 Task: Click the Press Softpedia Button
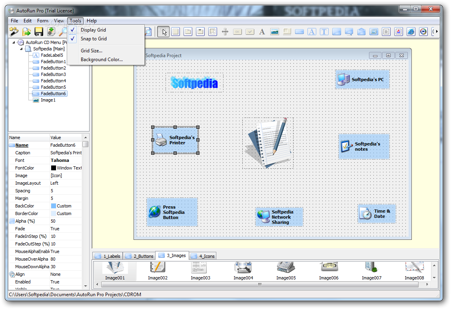[x=172, y=212]
